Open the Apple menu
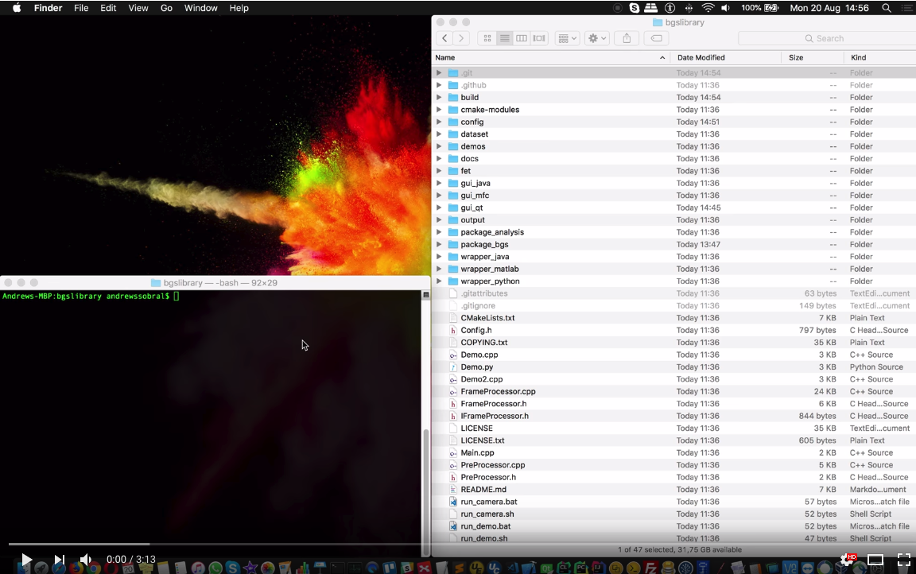This screenshot has height=574, width=916. (x=17, y=8)
